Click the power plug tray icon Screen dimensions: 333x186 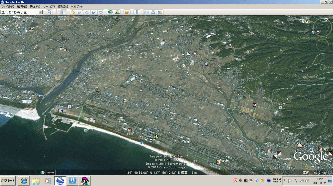295,181
